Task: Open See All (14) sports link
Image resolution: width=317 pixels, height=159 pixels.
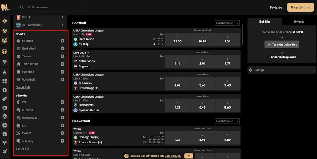Action: [23, 87]
